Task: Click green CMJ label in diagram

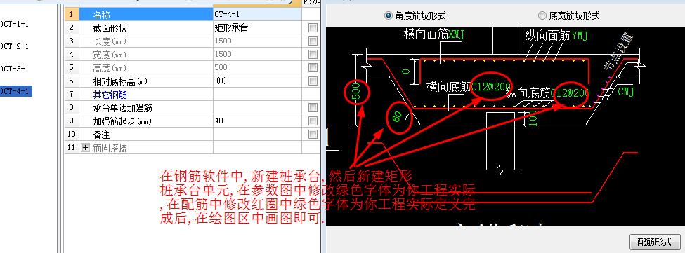Action: coord(625,91)
